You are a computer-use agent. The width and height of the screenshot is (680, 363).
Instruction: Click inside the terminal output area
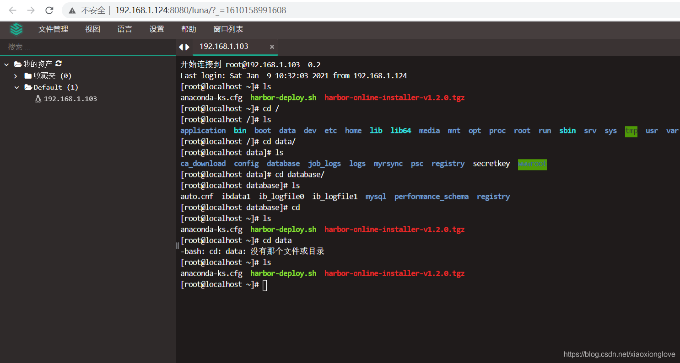tap(412, 206)
